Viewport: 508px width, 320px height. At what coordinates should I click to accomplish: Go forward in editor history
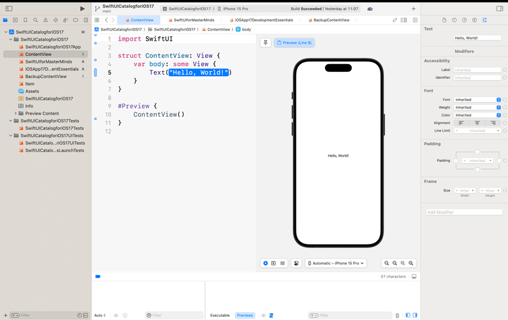pos(113,20)
